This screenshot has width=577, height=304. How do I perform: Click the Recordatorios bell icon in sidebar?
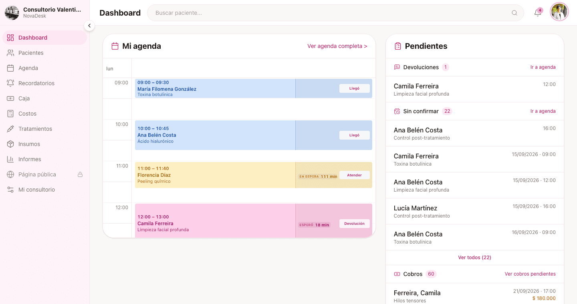pyautogui.click(x=10, y=83)
